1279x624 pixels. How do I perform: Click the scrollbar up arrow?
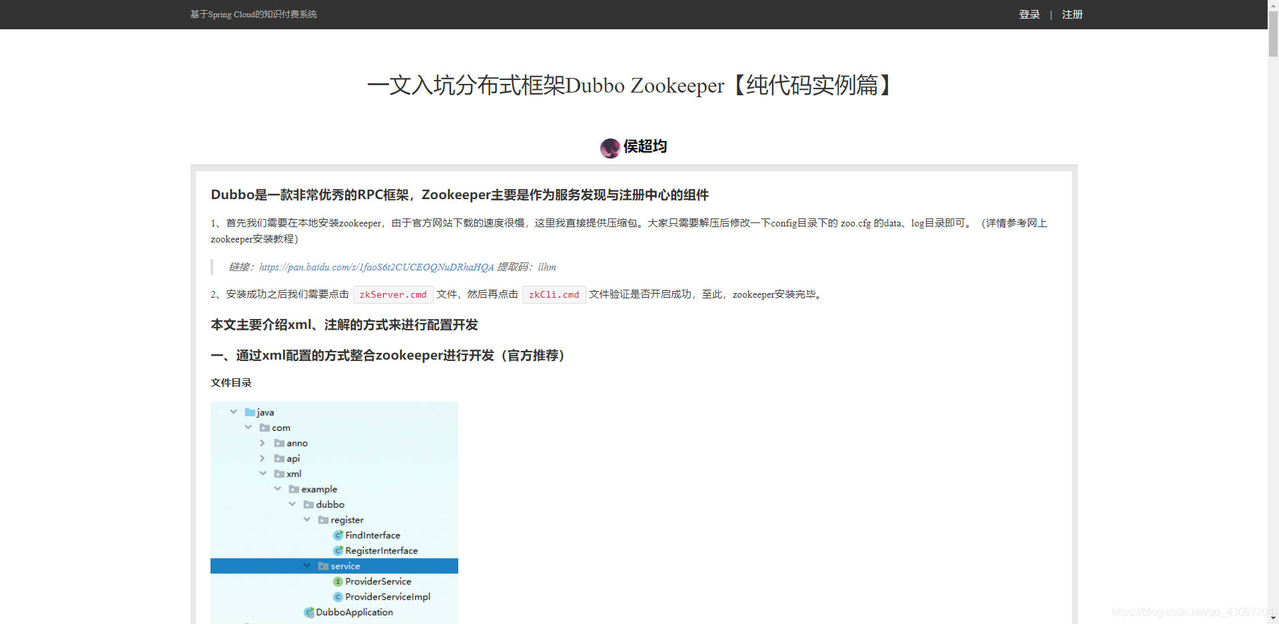[1273, 4]
